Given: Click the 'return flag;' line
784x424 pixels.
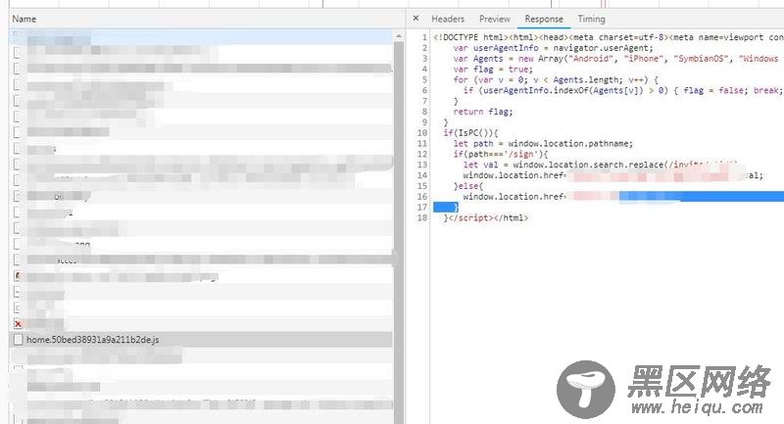Looking at the screenshot, I should pos(482,112).
